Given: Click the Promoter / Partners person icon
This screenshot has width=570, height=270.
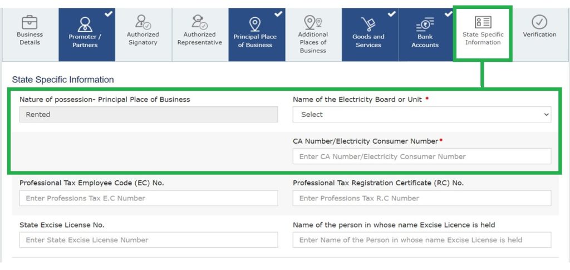Looking at the screenshot, I should pos(86,24).
